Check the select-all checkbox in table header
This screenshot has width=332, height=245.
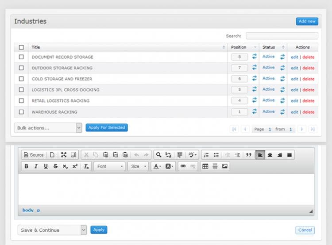tap(21, 47)
